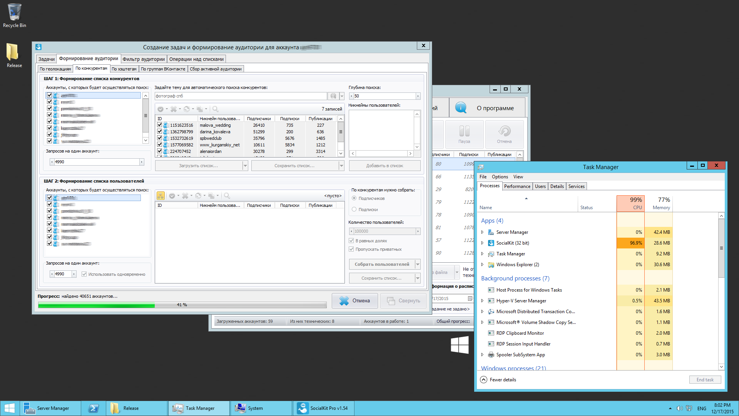Open Options menu in Task Manager
The image size is (739, 416).
tap(500, 177)
